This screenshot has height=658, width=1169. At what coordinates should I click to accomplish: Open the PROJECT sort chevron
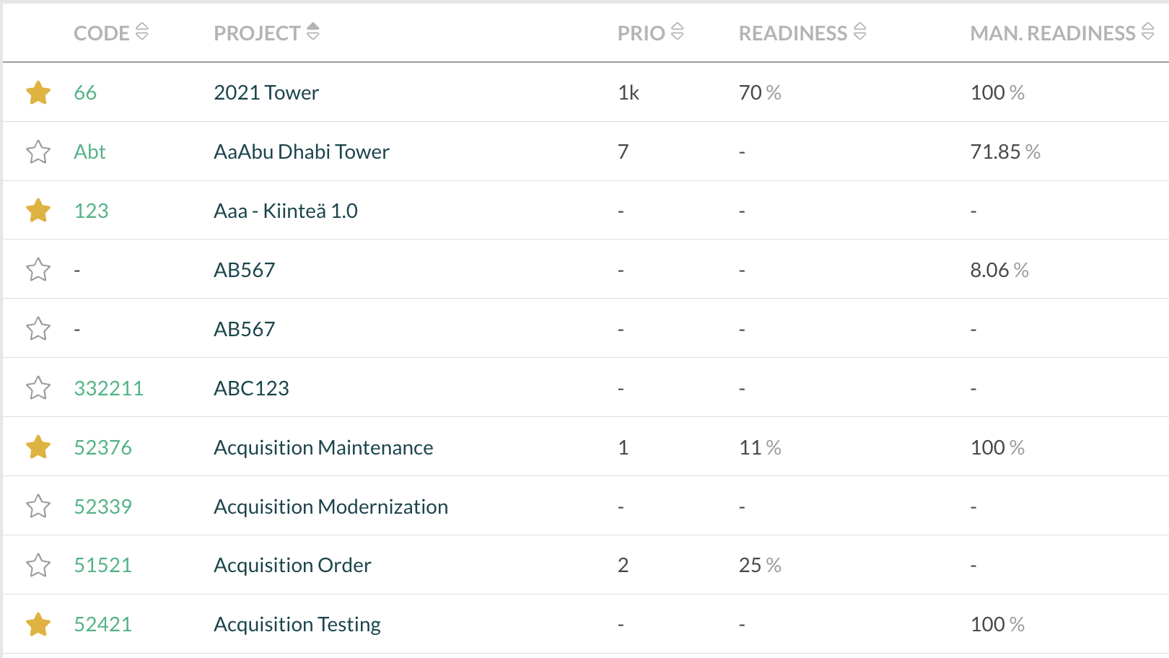pos(312,32)
